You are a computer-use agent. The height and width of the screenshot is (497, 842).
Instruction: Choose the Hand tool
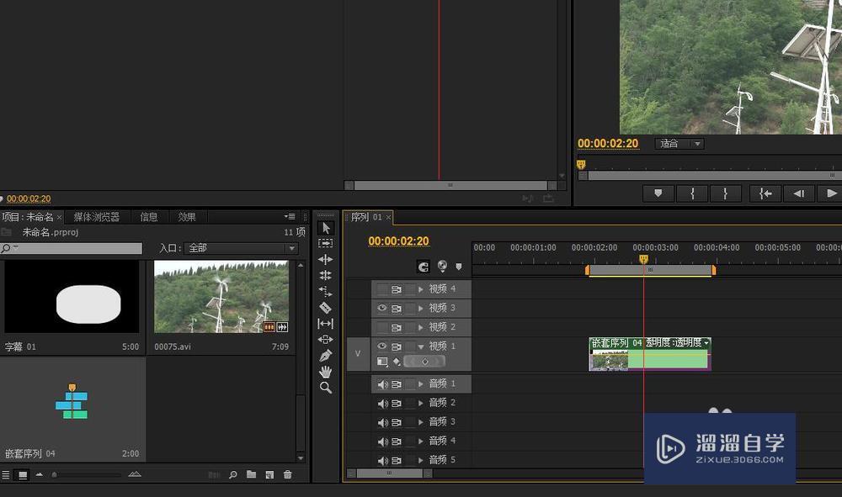coord(326,372)
